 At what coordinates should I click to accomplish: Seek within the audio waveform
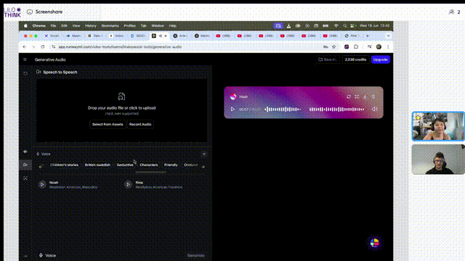(315, 109)
